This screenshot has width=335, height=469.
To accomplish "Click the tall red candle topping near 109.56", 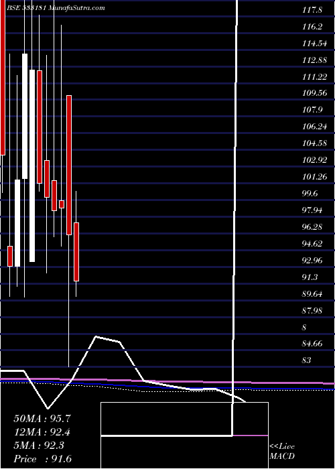I will pyautogui.click(x=69, y=165).
